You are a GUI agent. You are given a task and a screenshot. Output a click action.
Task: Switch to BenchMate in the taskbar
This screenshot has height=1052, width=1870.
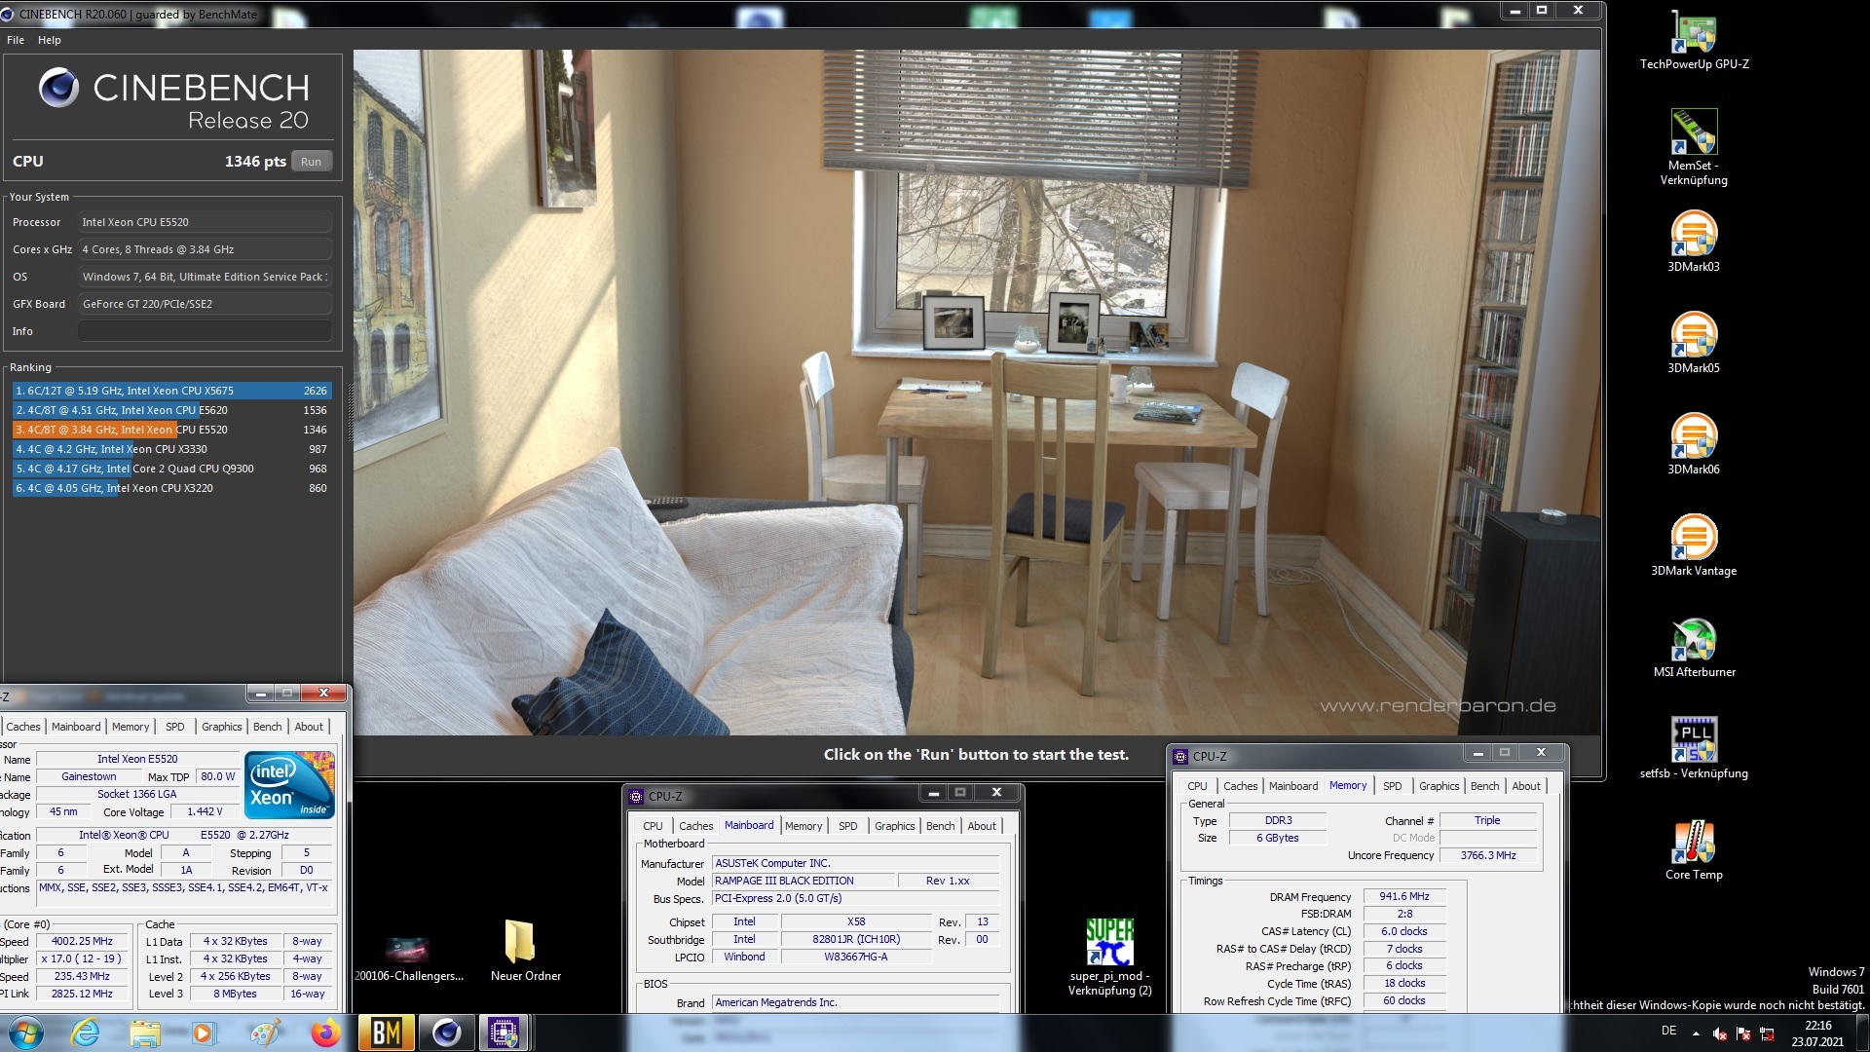click(x=387, y=1033)
